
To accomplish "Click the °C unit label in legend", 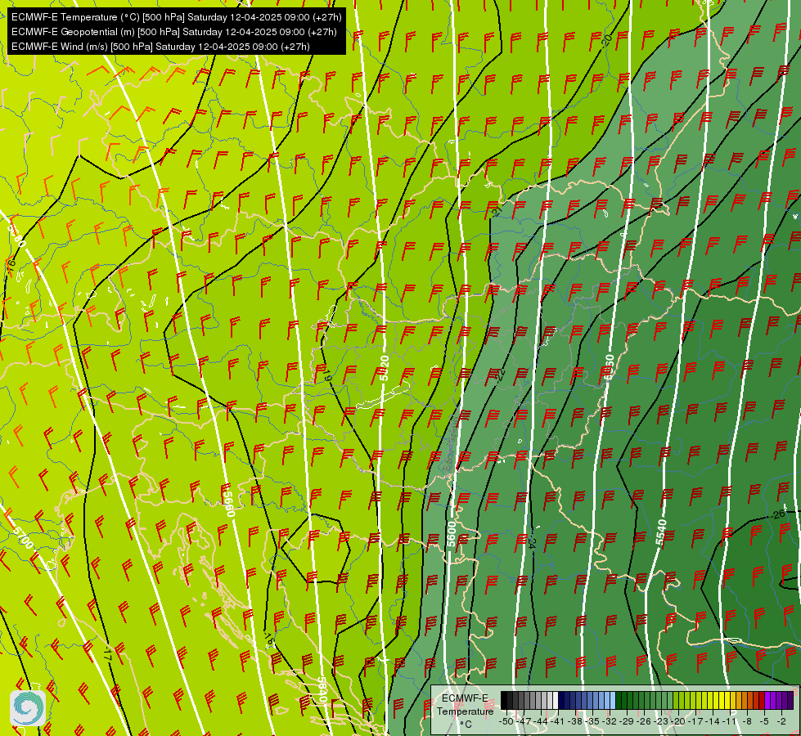I will point(466,725).
